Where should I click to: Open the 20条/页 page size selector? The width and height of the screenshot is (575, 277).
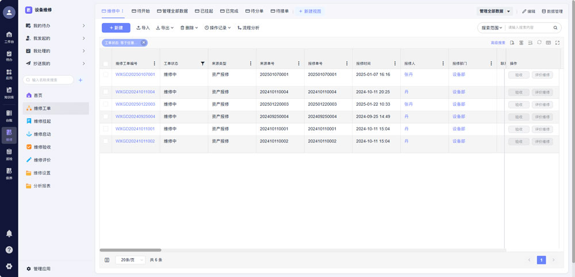click(x=130, y=260)
